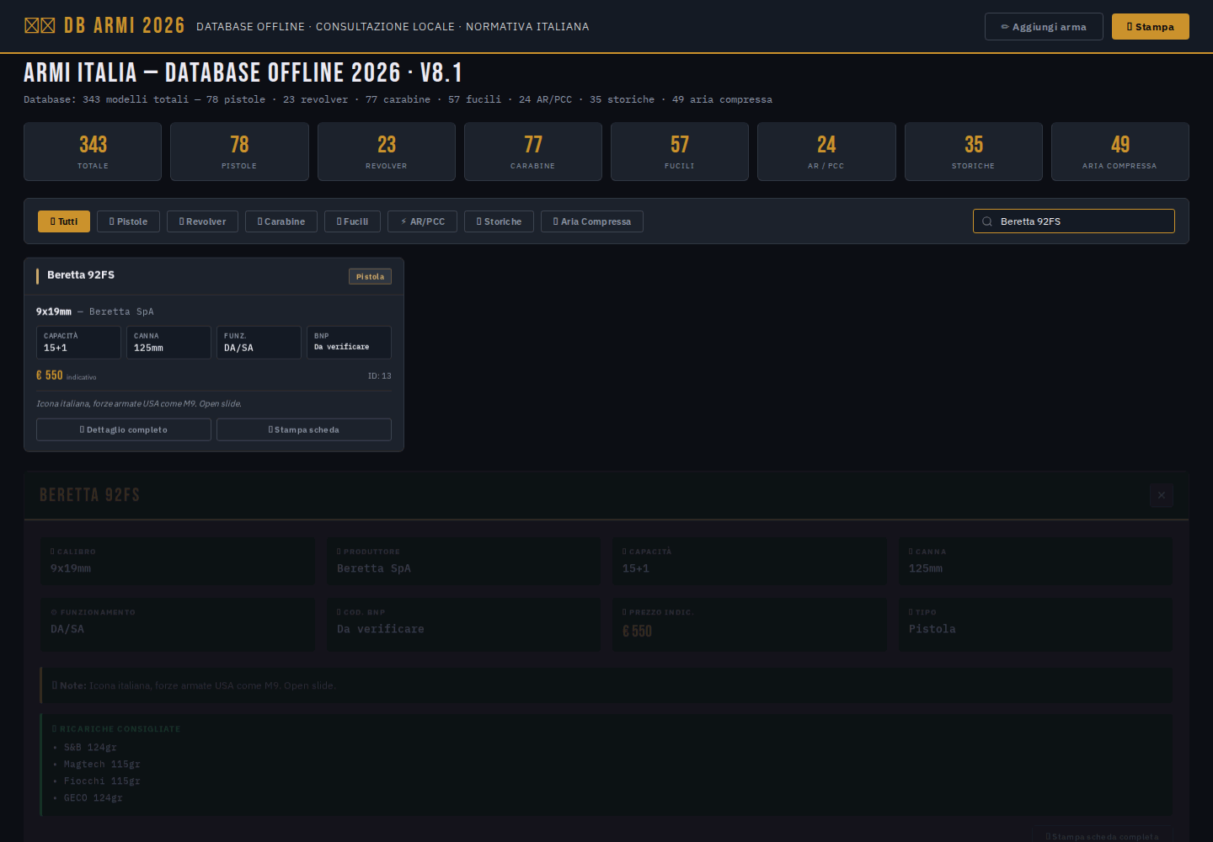Select the Tutti filter tab
Screen dimensions: 1213x842
pos(64,221)
